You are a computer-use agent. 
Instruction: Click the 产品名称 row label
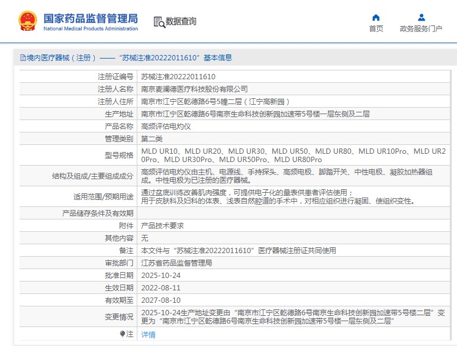(119, 127)
